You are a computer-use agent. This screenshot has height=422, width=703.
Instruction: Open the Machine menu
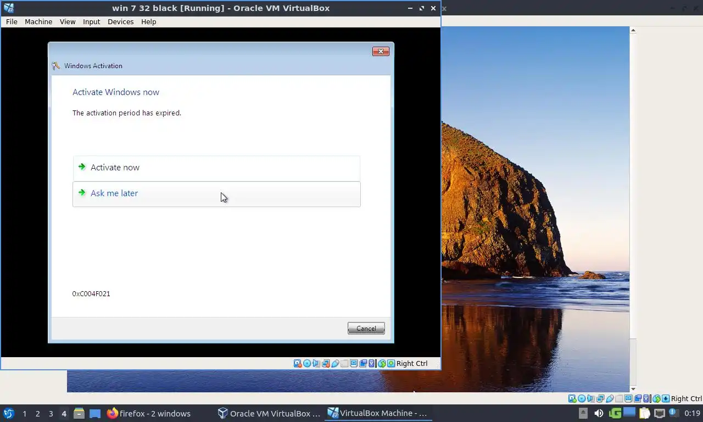[38, 21]
